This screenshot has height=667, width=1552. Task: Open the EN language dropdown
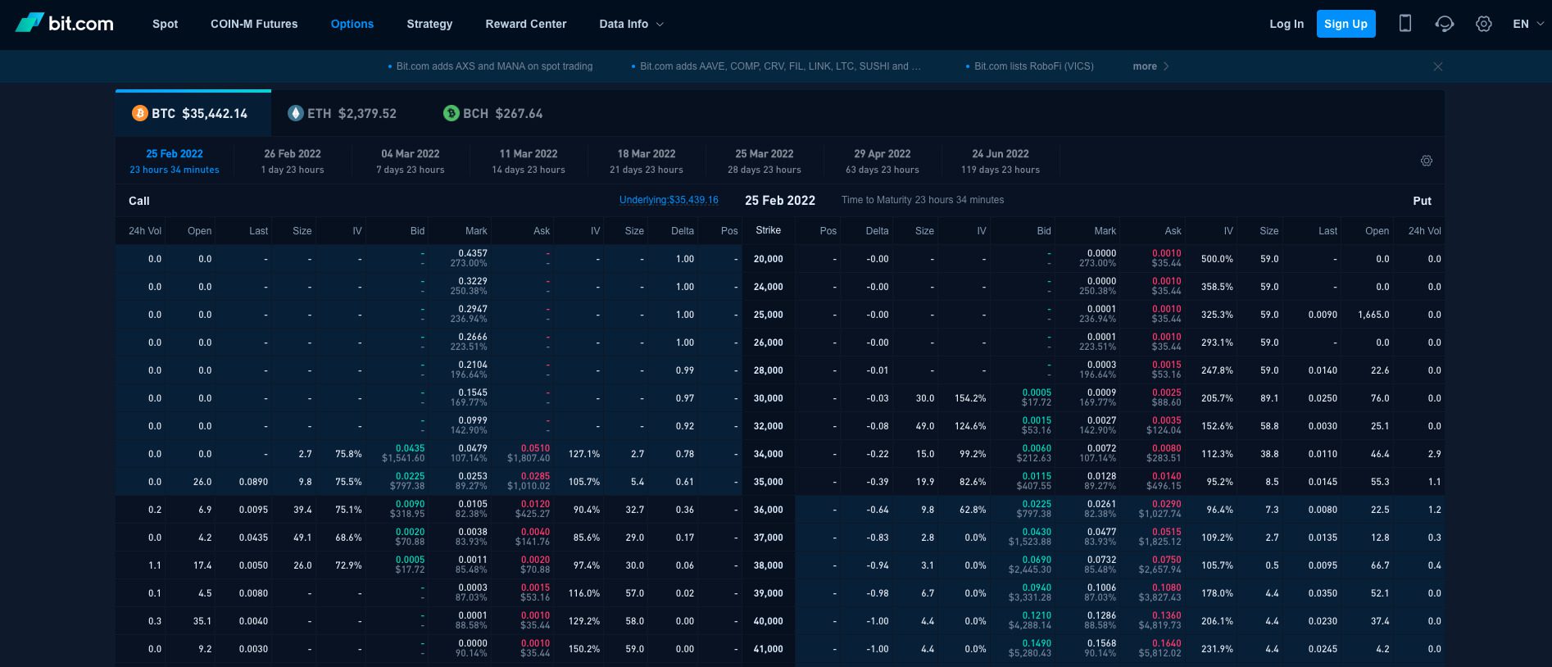(1527, 24)
